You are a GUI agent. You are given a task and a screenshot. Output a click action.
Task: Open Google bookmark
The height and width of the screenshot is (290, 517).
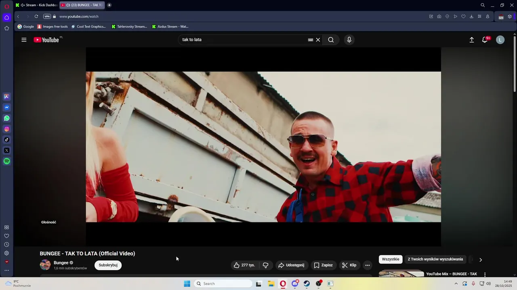pyautogui.click(x=25, y=27)
